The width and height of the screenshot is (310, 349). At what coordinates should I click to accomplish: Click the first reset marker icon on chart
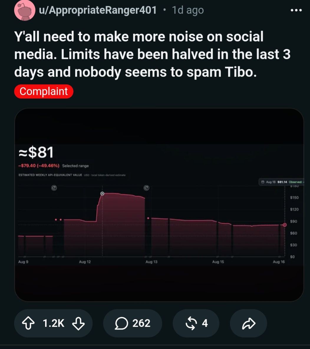point(54,188)
